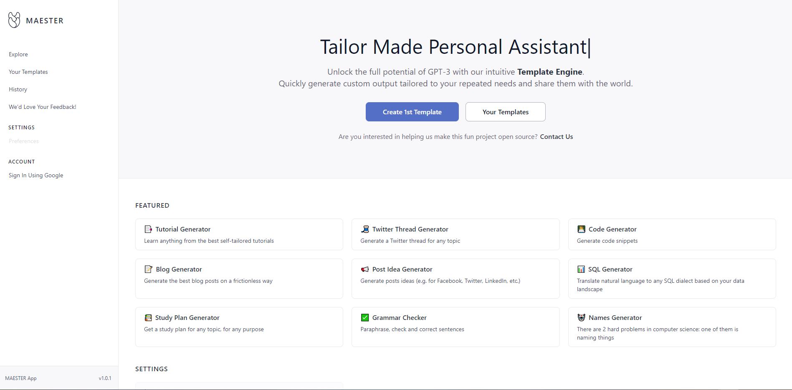Viewport: 792px width, 390px height.
Task: Open Preferences under Settings
Action: click(24, 141)
